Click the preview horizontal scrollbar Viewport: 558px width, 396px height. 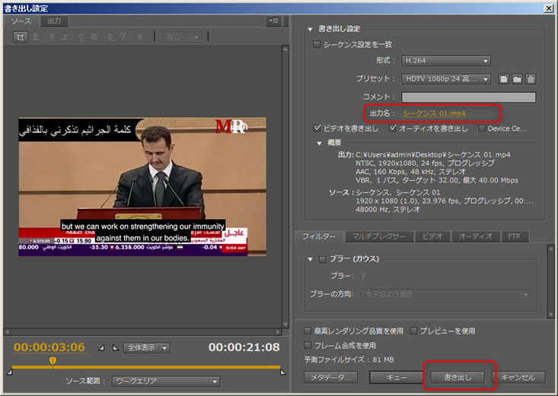tap(142, 331)
